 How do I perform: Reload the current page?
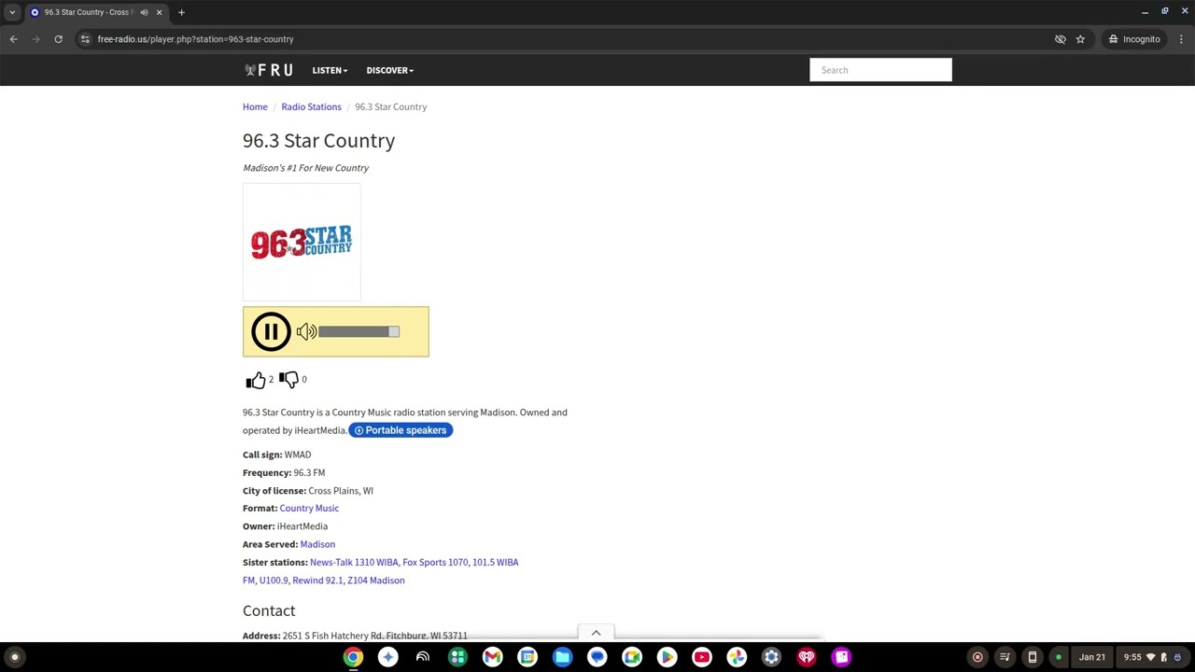58,39
